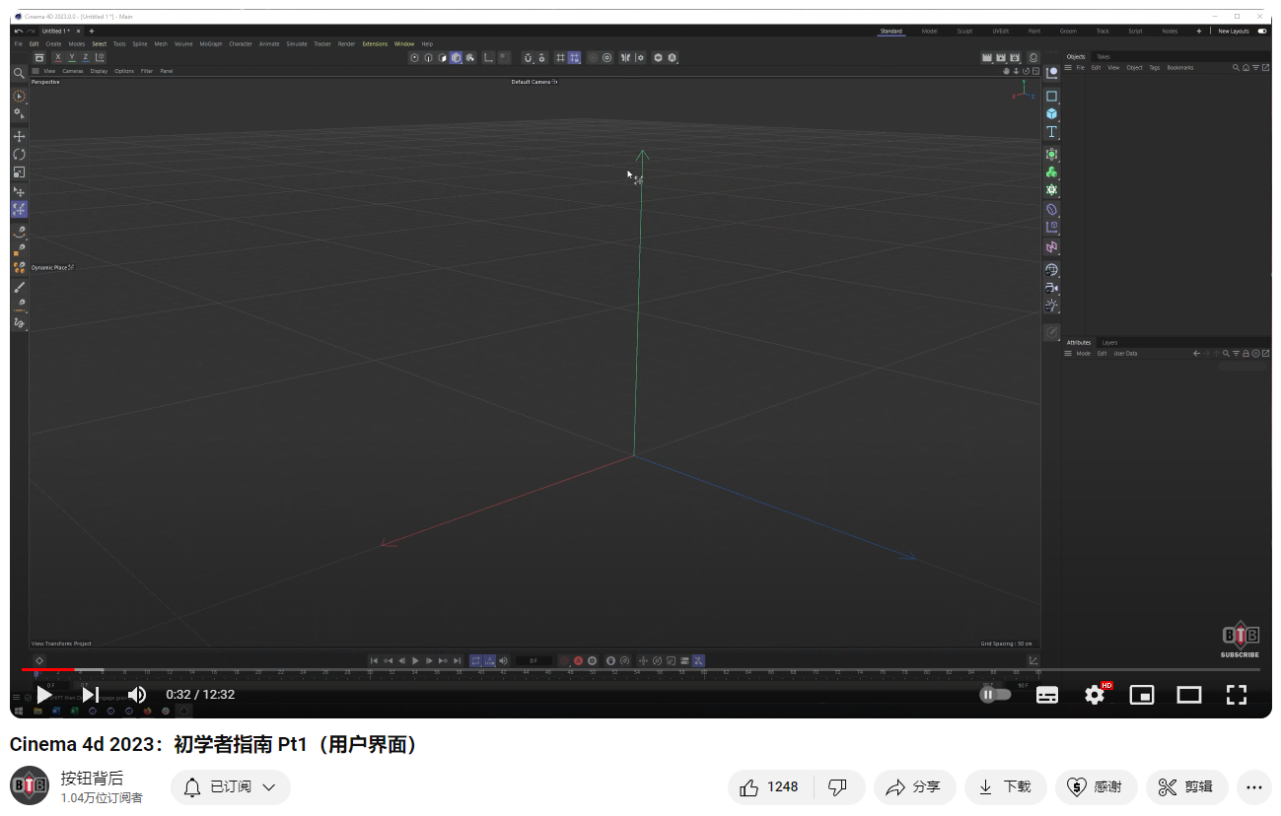Expand the New Layouts dropdown
The width and height of the screenshot is (1281, 816).
1235,31
